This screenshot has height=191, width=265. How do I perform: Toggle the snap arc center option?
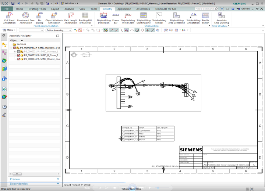[x=137, y=30]
